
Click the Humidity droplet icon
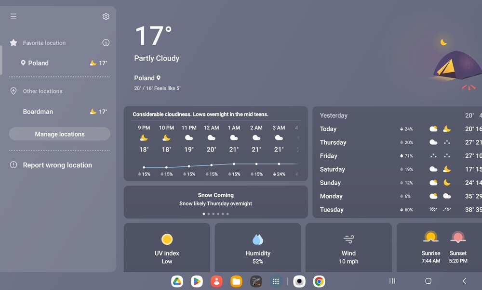tap(258, 240)
